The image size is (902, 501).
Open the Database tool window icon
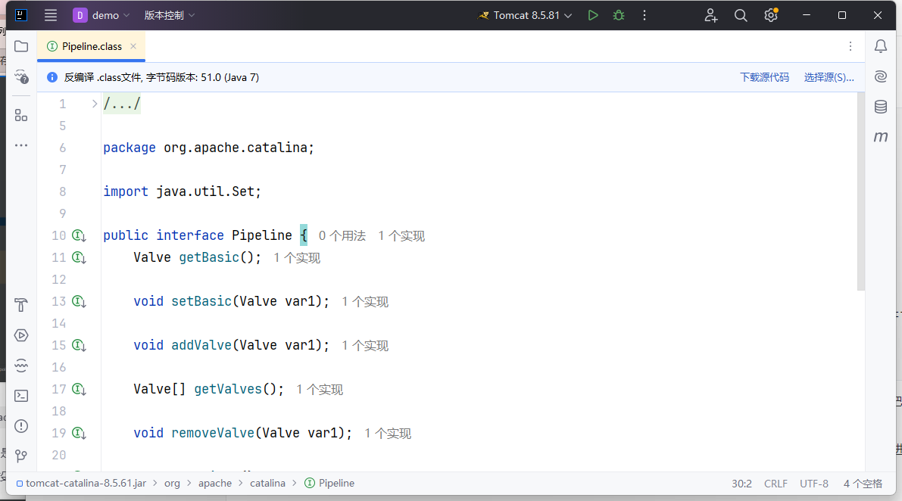(880, 107)
